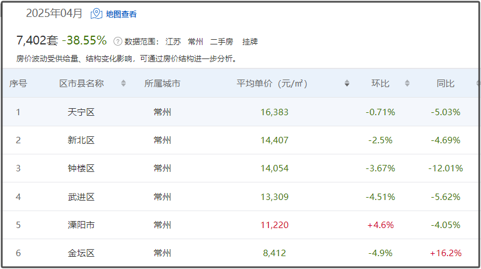This screenshot has width=481, height=269.
Task: Click the price 11,220
Action: coord(274,225)
